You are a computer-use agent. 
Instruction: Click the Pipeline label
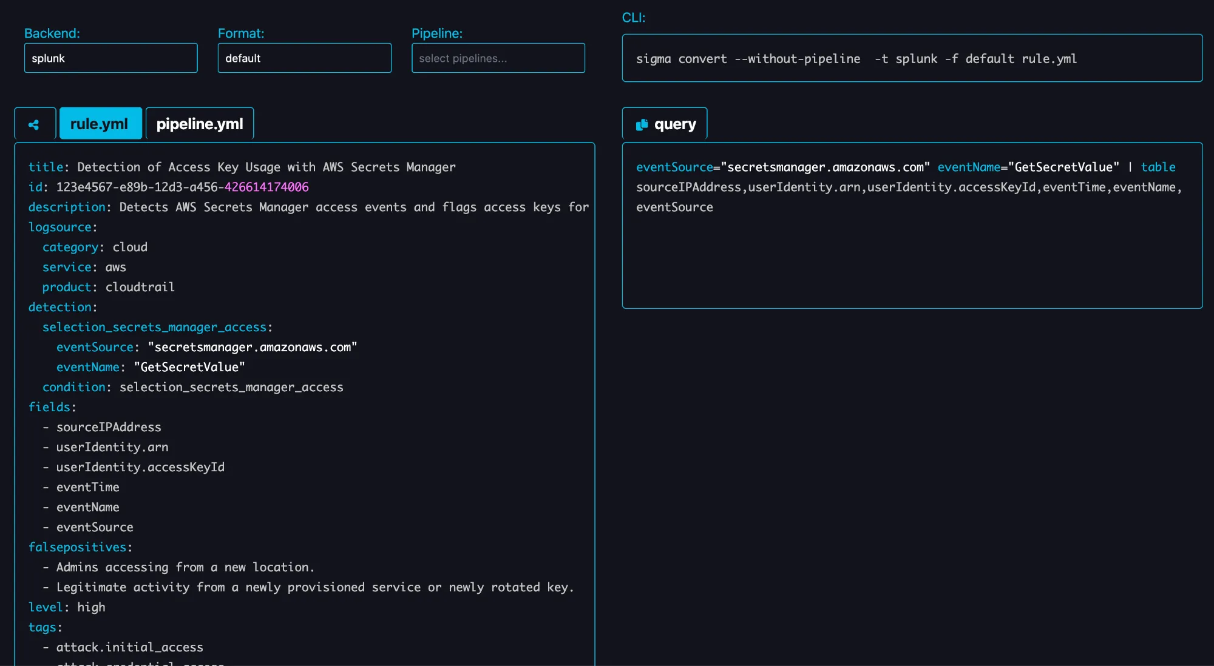pos(437,33)
